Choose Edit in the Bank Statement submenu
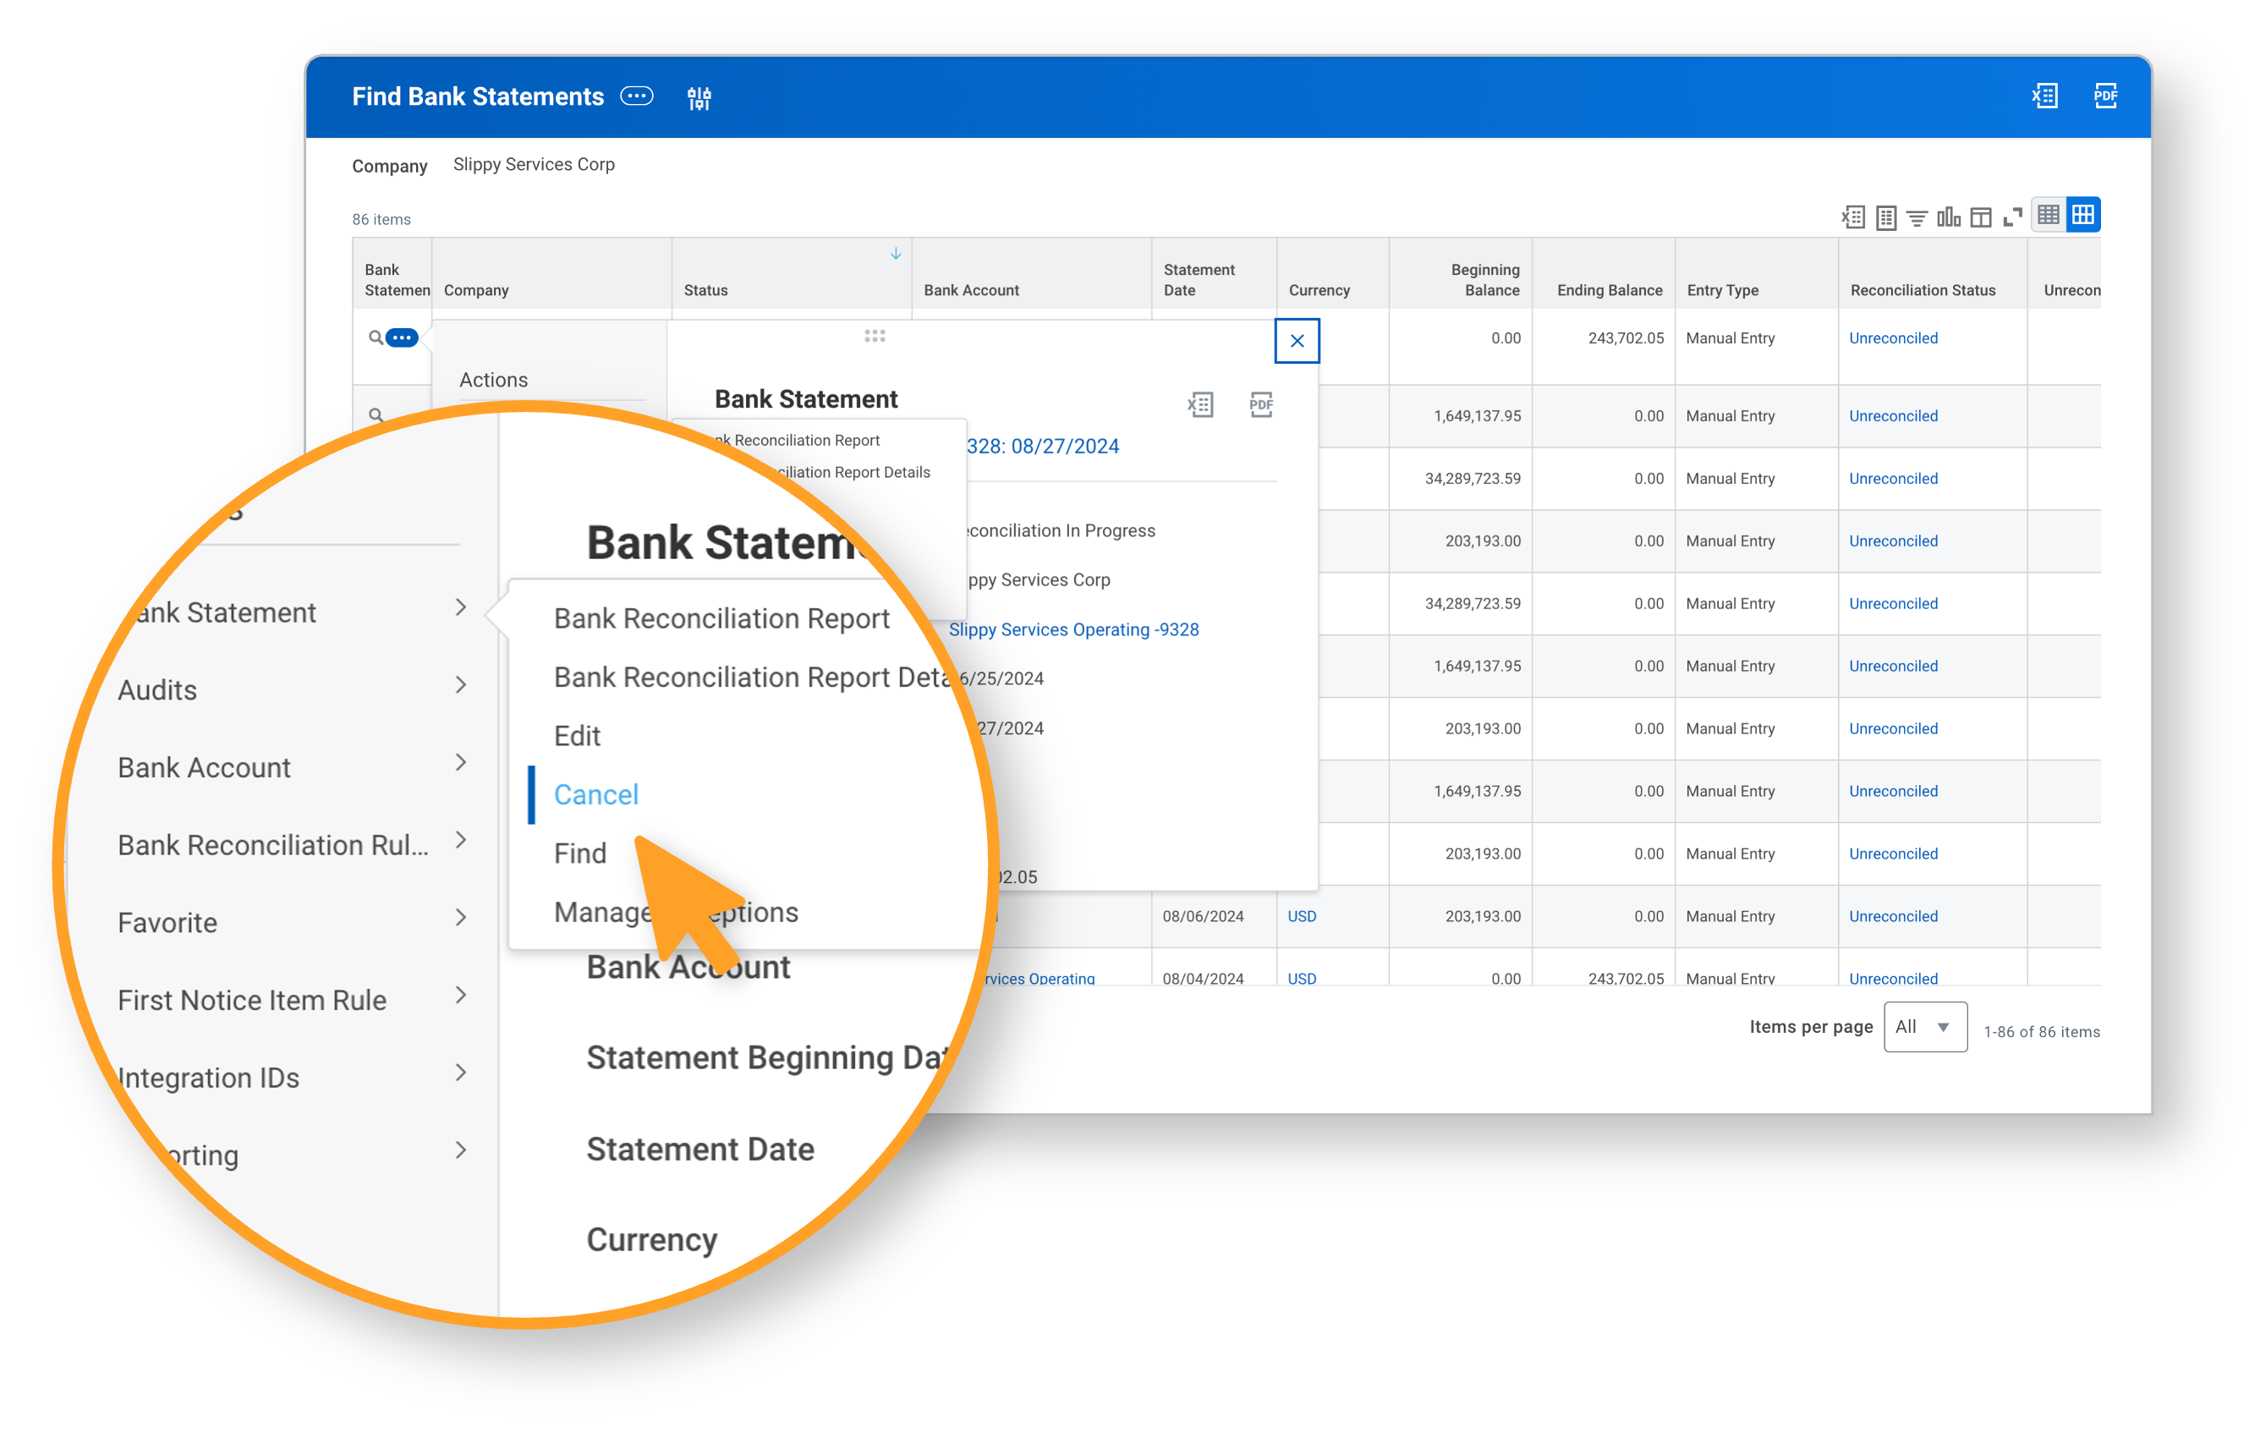The image size is (2260, 1438). pyautogui.click(x=576, y=735)
